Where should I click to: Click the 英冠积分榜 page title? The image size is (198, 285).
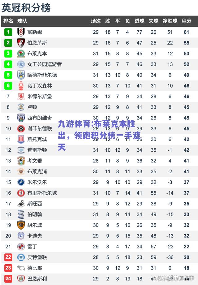[26, 8]
